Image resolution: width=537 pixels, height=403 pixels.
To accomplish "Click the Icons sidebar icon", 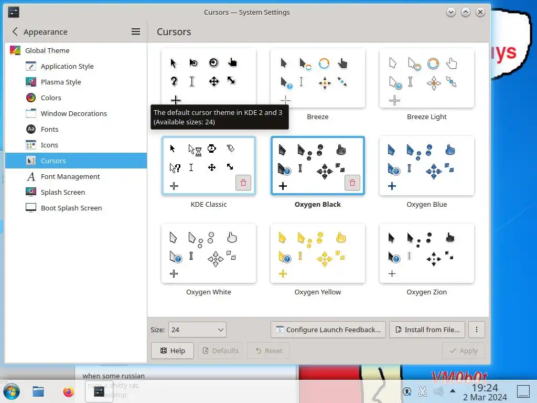I will click(31, 145).
